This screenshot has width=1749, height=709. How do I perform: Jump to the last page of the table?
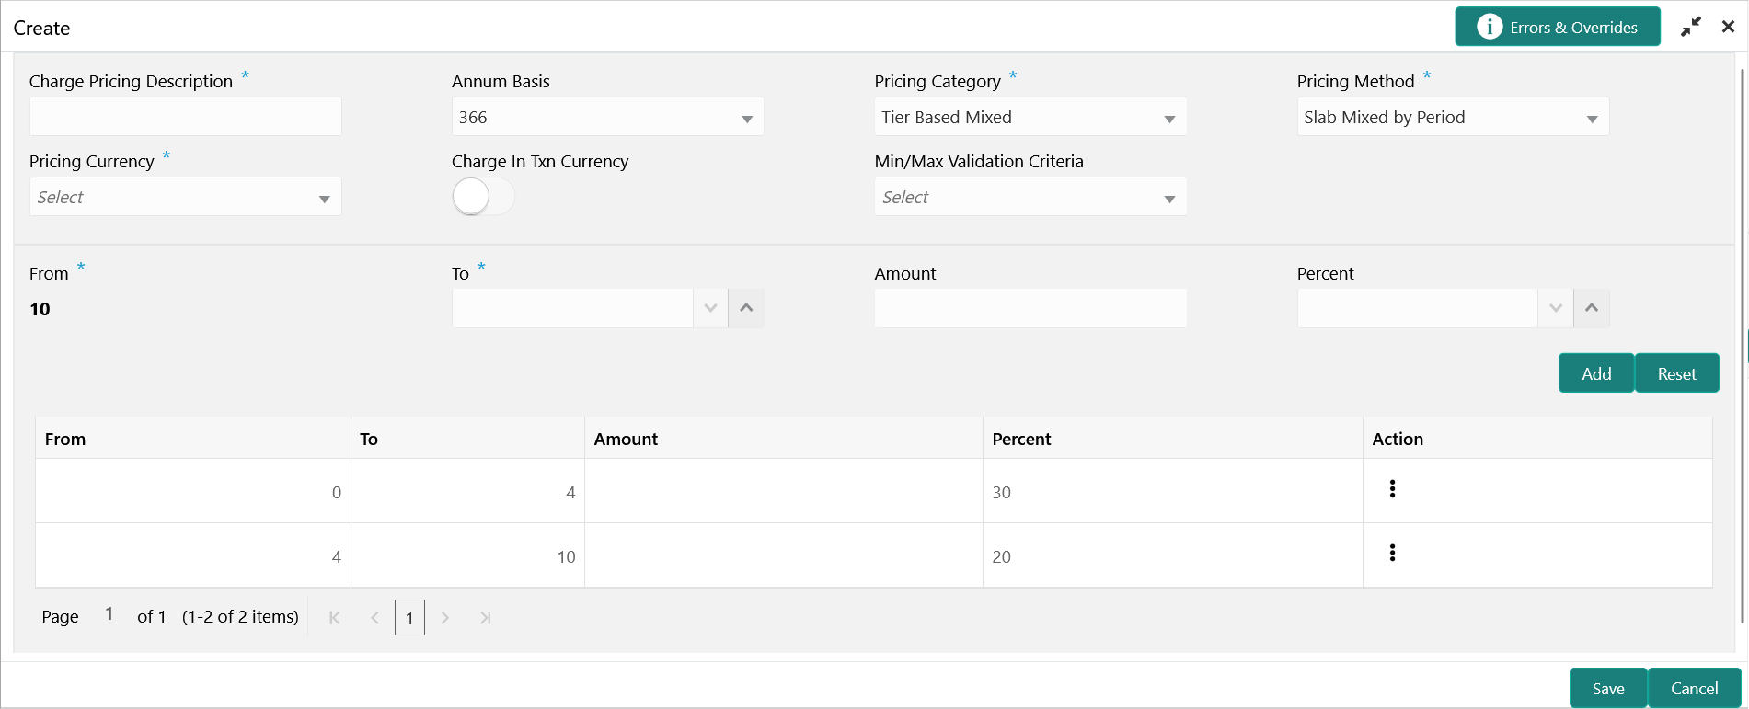click(485, 618)
